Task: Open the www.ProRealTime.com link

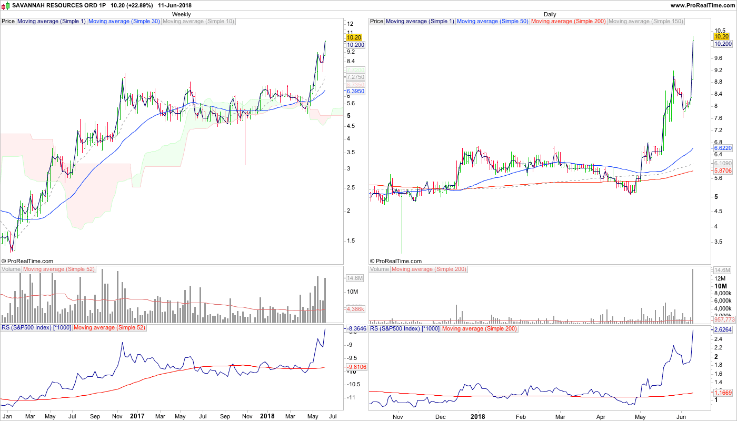Action: [702, 5]
